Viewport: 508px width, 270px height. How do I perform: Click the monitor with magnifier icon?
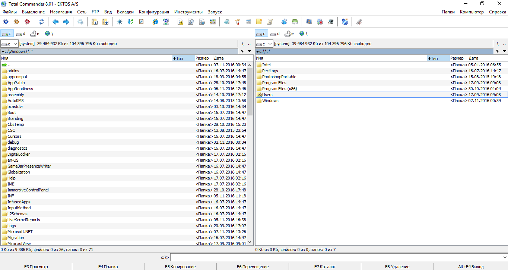click(x=331, y=22)
